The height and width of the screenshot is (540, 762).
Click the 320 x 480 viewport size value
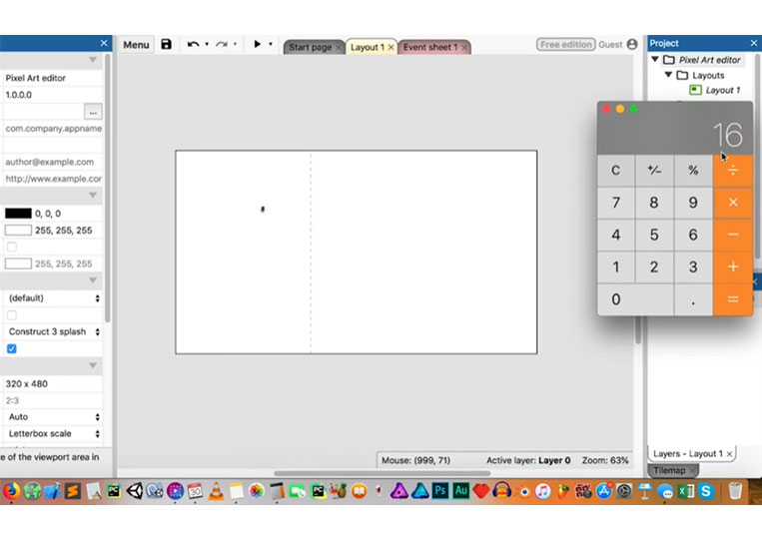[27, 383]
